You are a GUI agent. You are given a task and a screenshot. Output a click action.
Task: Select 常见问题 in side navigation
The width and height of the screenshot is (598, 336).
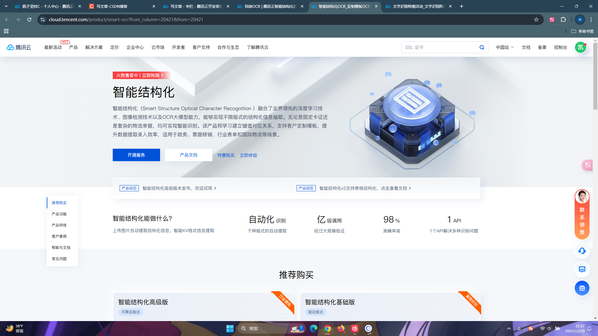(59, 259)
